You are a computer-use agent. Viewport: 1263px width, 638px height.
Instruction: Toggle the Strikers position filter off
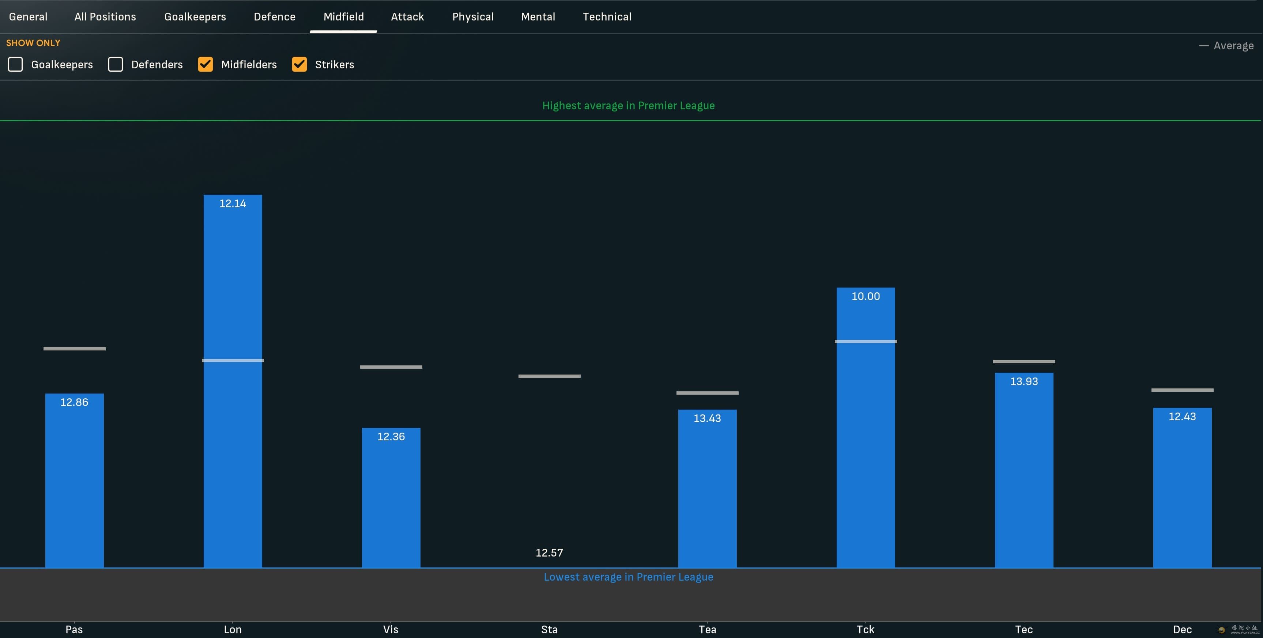pyautogui.click(x=299, y=64)
